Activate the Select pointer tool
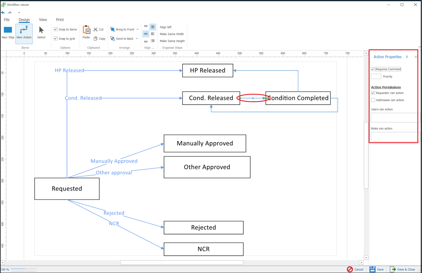This screenshot has height=273, width=422. pyautogui.click(x=41, y=32)
